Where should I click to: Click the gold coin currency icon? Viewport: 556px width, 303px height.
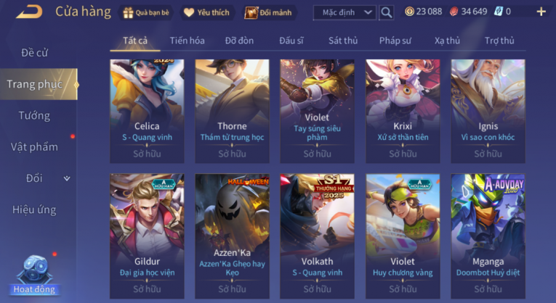pos(409,12)
